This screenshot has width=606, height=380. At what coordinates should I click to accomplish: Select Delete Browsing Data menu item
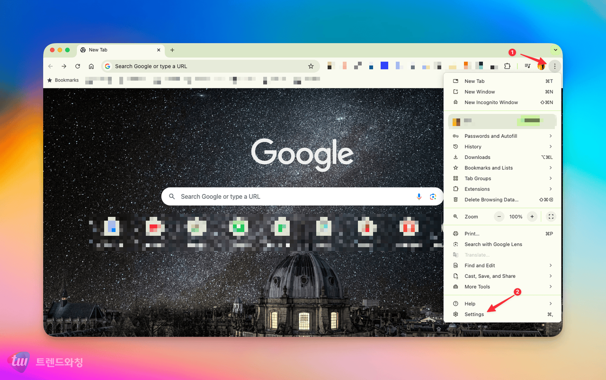coord(503,200)
